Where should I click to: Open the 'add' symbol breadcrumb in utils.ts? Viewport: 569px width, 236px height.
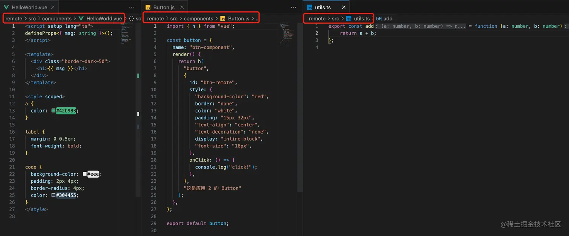pyautogui.click(x=385, y=18)
